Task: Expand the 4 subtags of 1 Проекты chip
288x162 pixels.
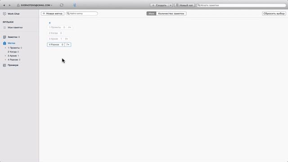Action: coord(69,27)
